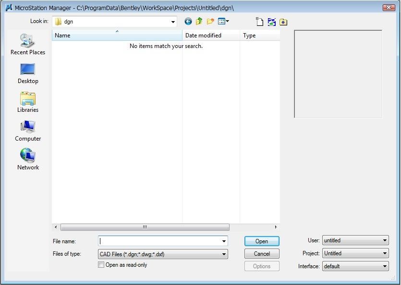The height and width of the screenshot is (285, 401).
Task: Sort files by Date modified column
Action: (x=210, y=36)
